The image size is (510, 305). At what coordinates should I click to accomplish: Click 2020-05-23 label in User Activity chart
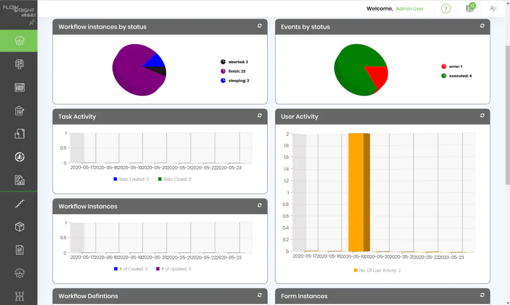pos(452,257)
